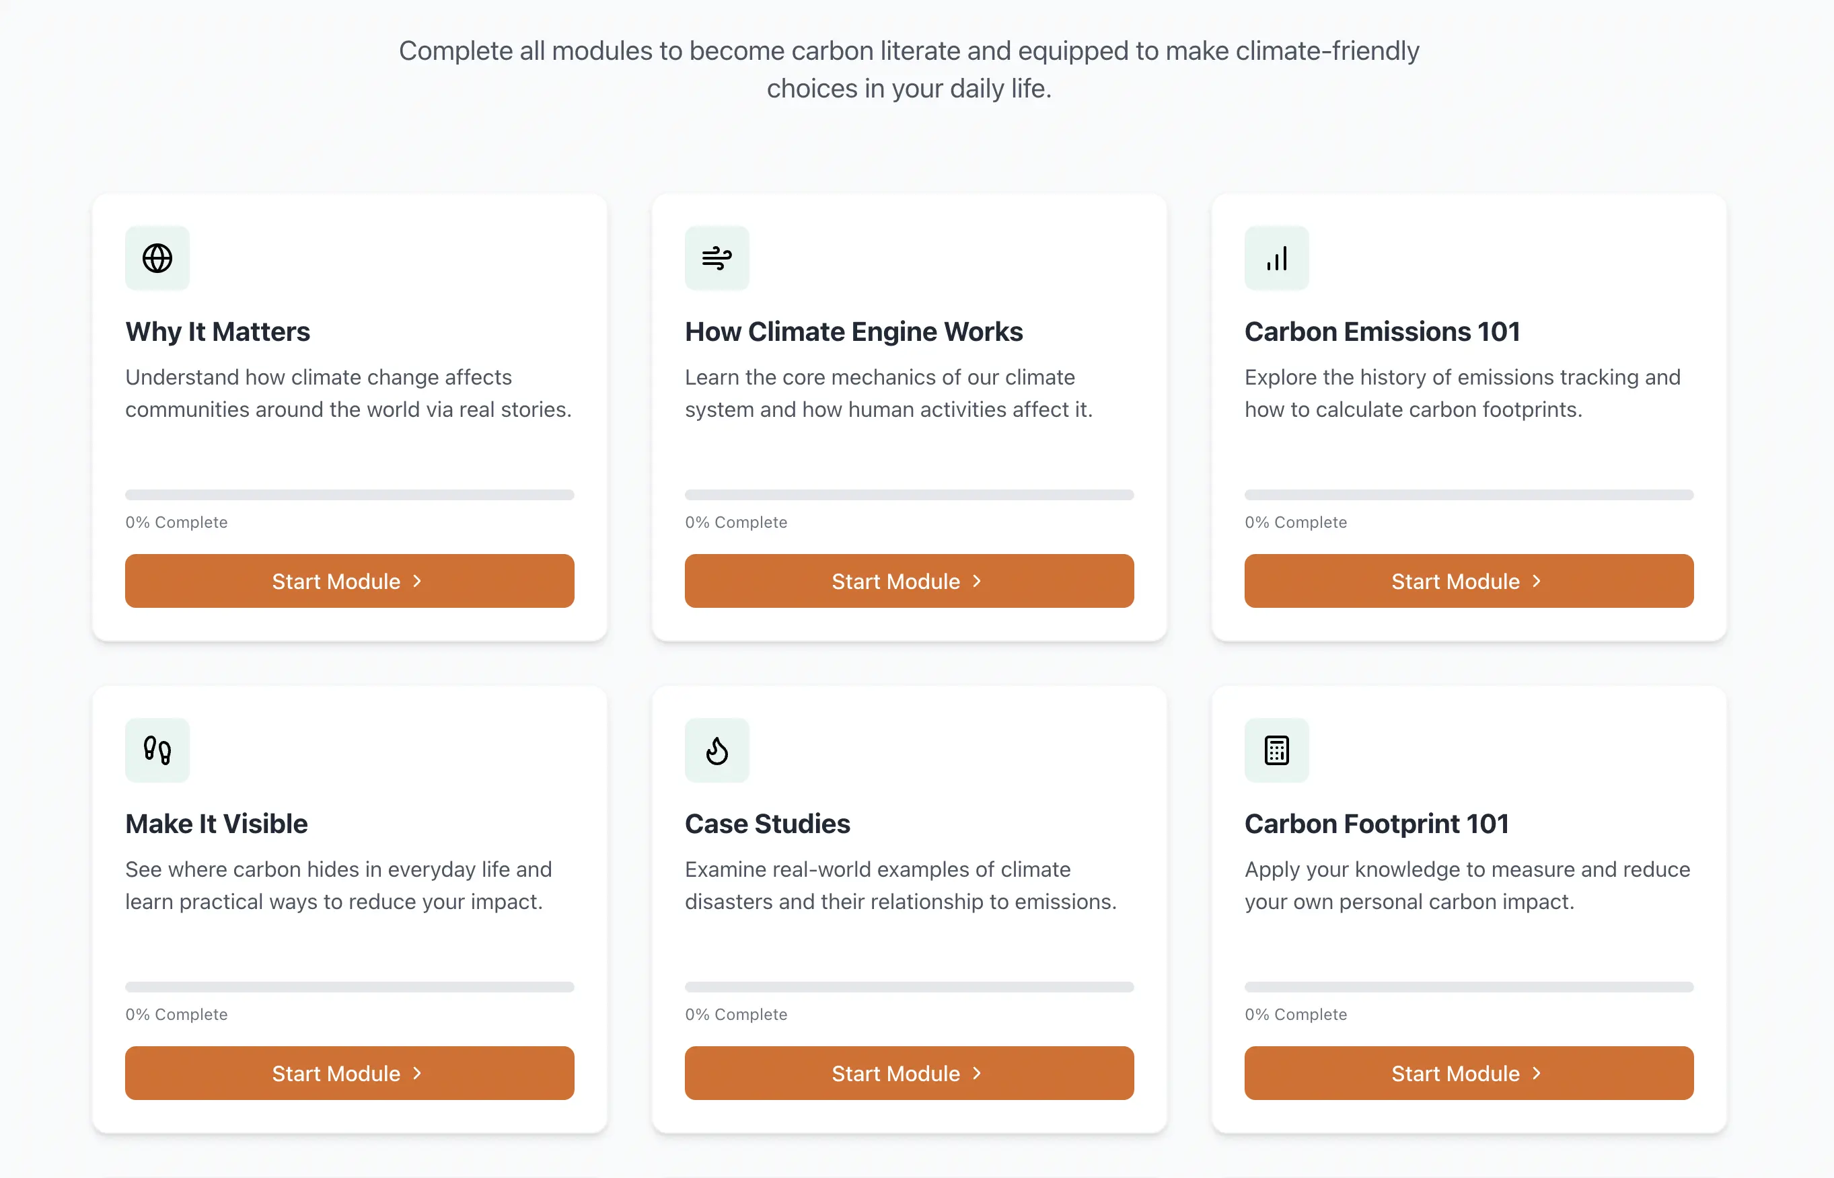Click the footprints icon on Make It Visible
This screenshot has height=1178, width=1834.
157,750
